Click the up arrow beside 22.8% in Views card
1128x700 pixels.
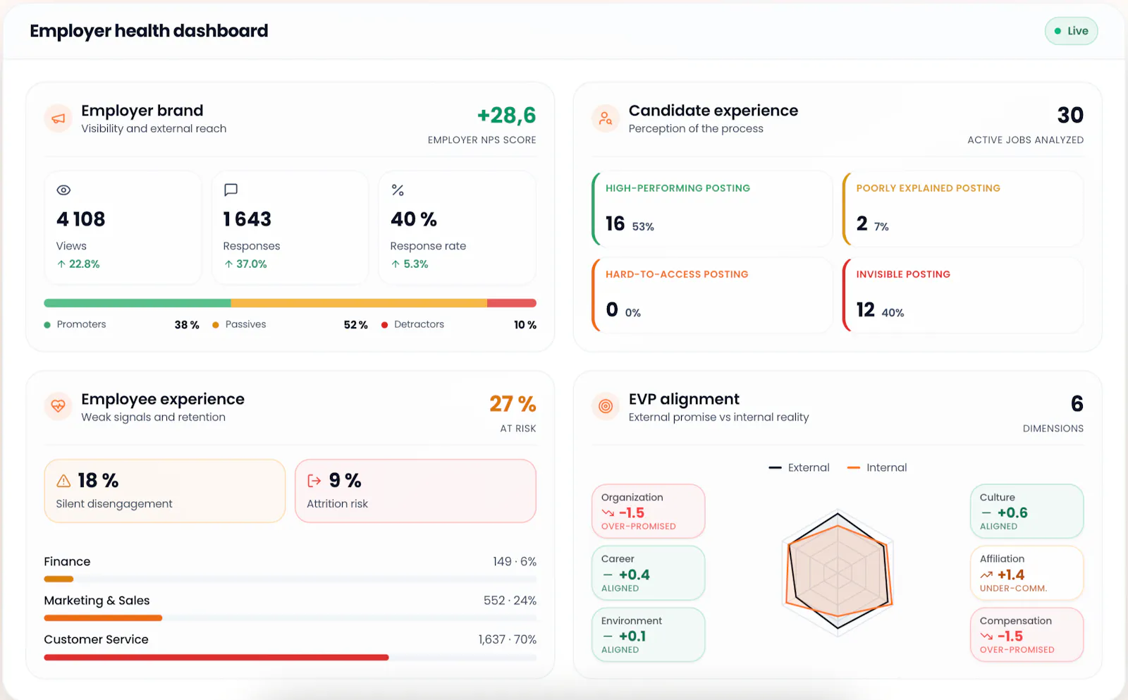(x=61, y=264)
